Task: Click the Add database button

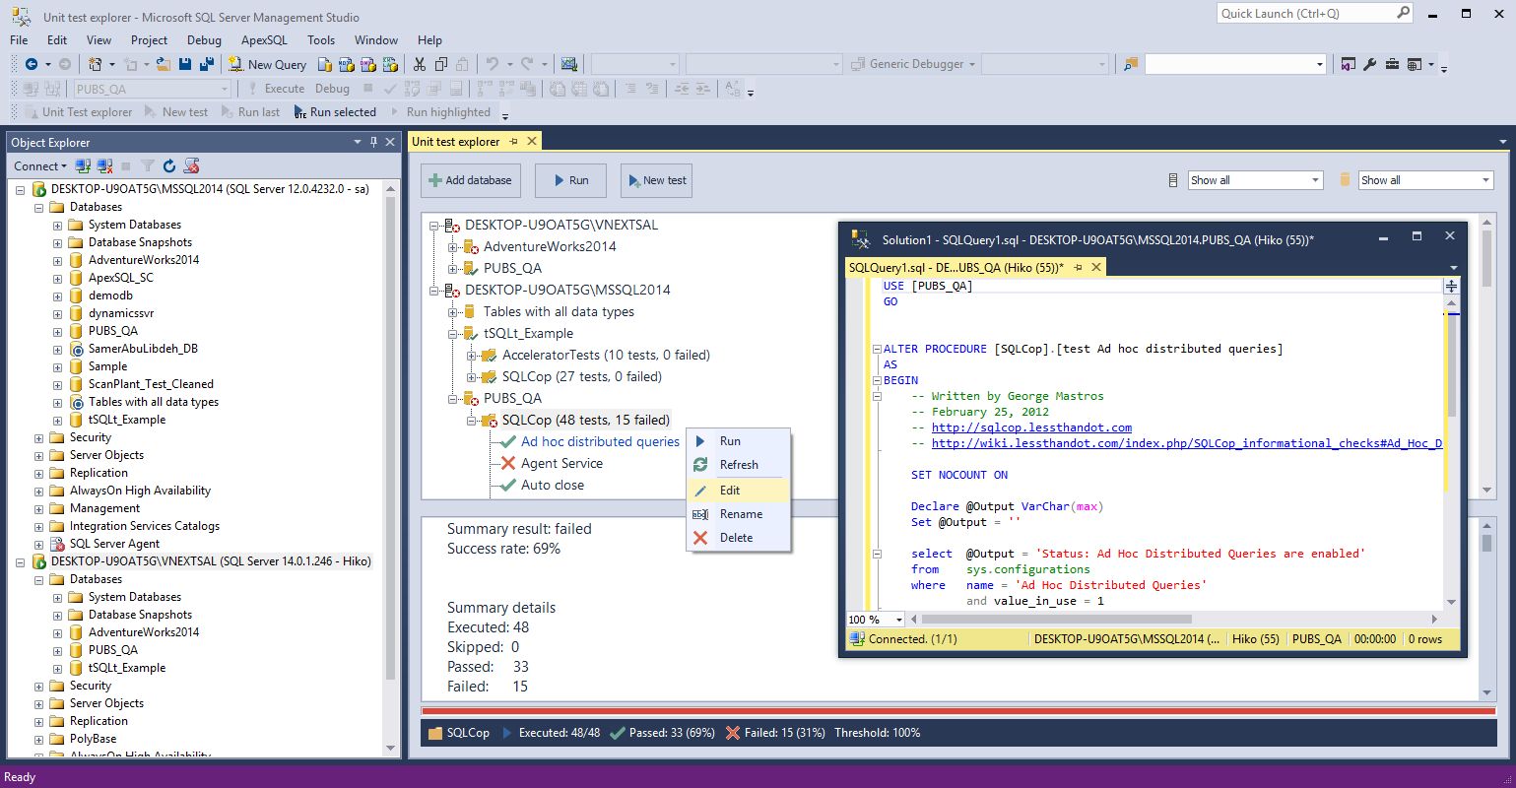Action: [470, 180]
